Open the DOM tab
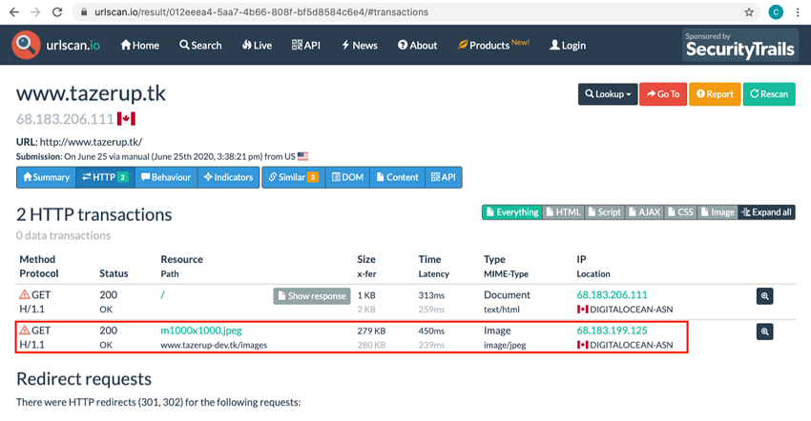 point(347,177)
